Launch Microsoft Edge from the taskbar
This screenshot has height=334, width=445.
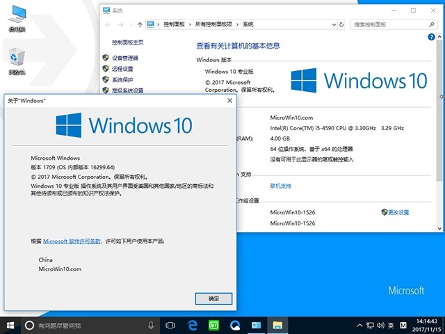pyautogui.click(x=193, y=325)
